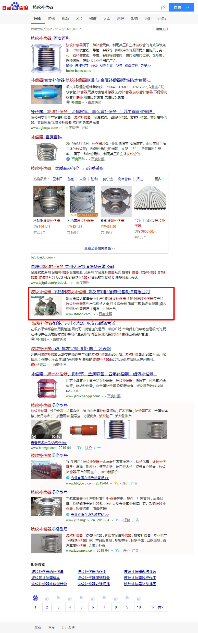
Task: Click the 列表网 site icon
Action: click(33, 365)
